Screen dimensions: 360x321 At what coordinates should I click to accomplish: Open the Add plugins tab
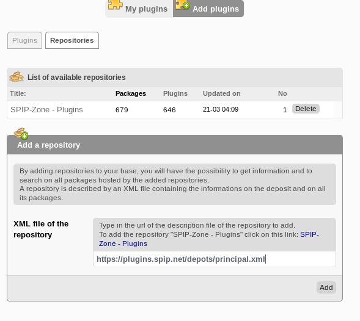coord(208,9)
